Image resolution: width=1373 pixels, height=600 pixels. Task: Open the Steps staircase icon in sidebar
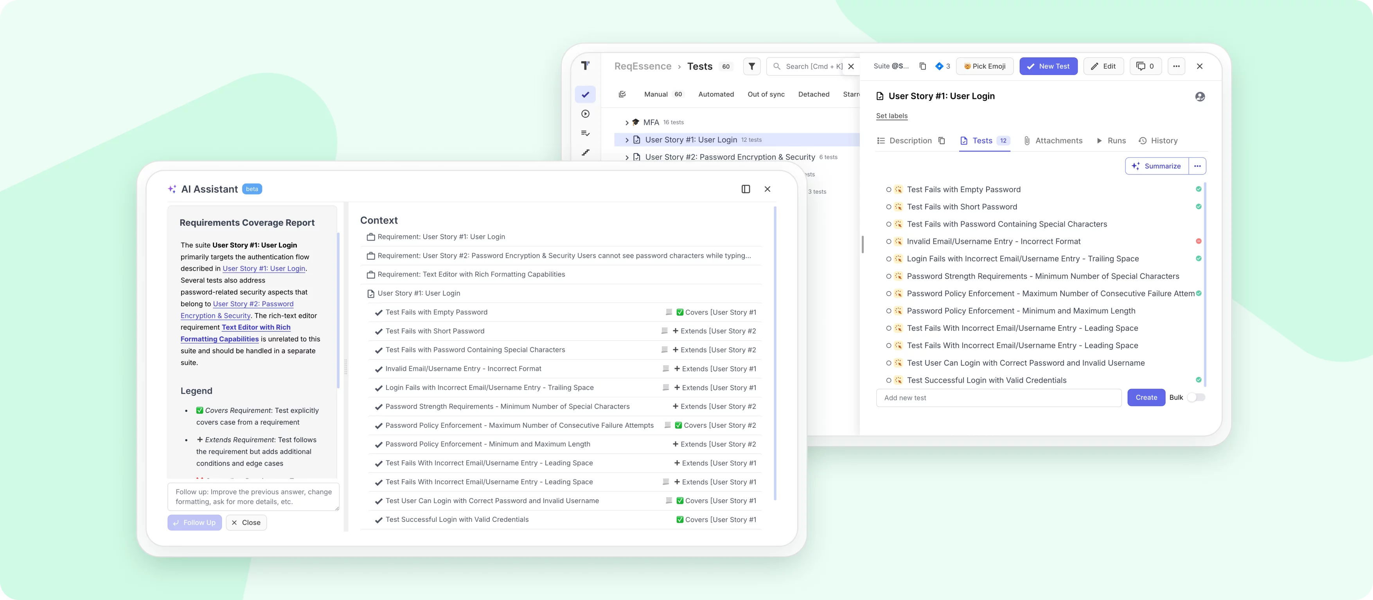pyautogui.click(x=585, y=152)
